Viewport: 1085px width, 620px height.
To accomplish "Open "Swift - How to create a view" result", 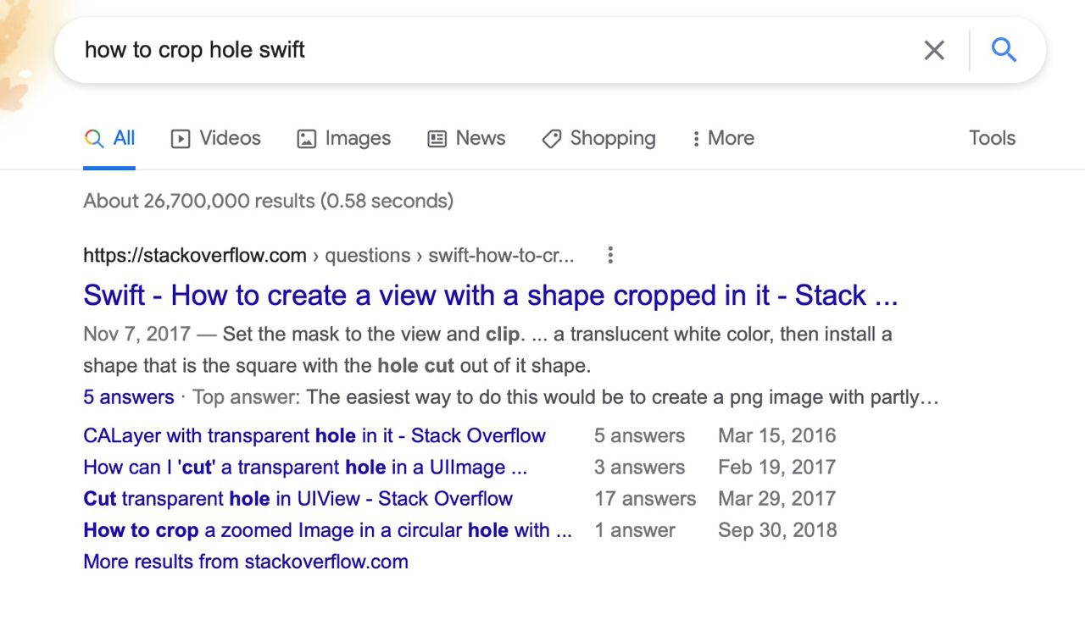I will coord(490,296).
